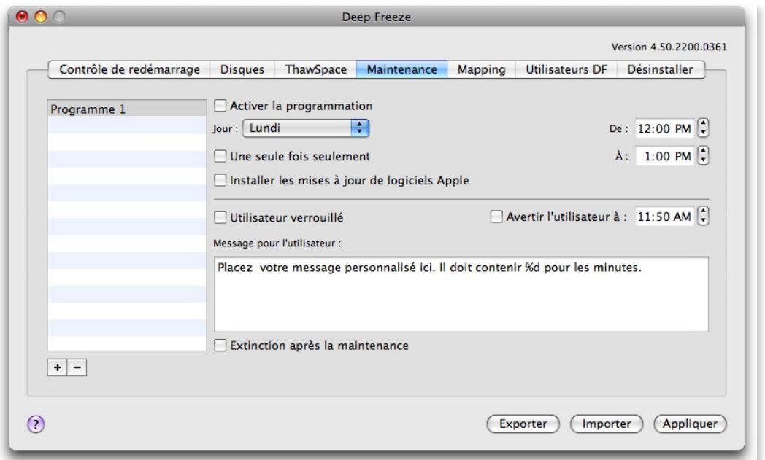The height and width of the screenshot is (460, 765).
Task: Close the Deep Freeze window
Action: [x=22, y=17]
